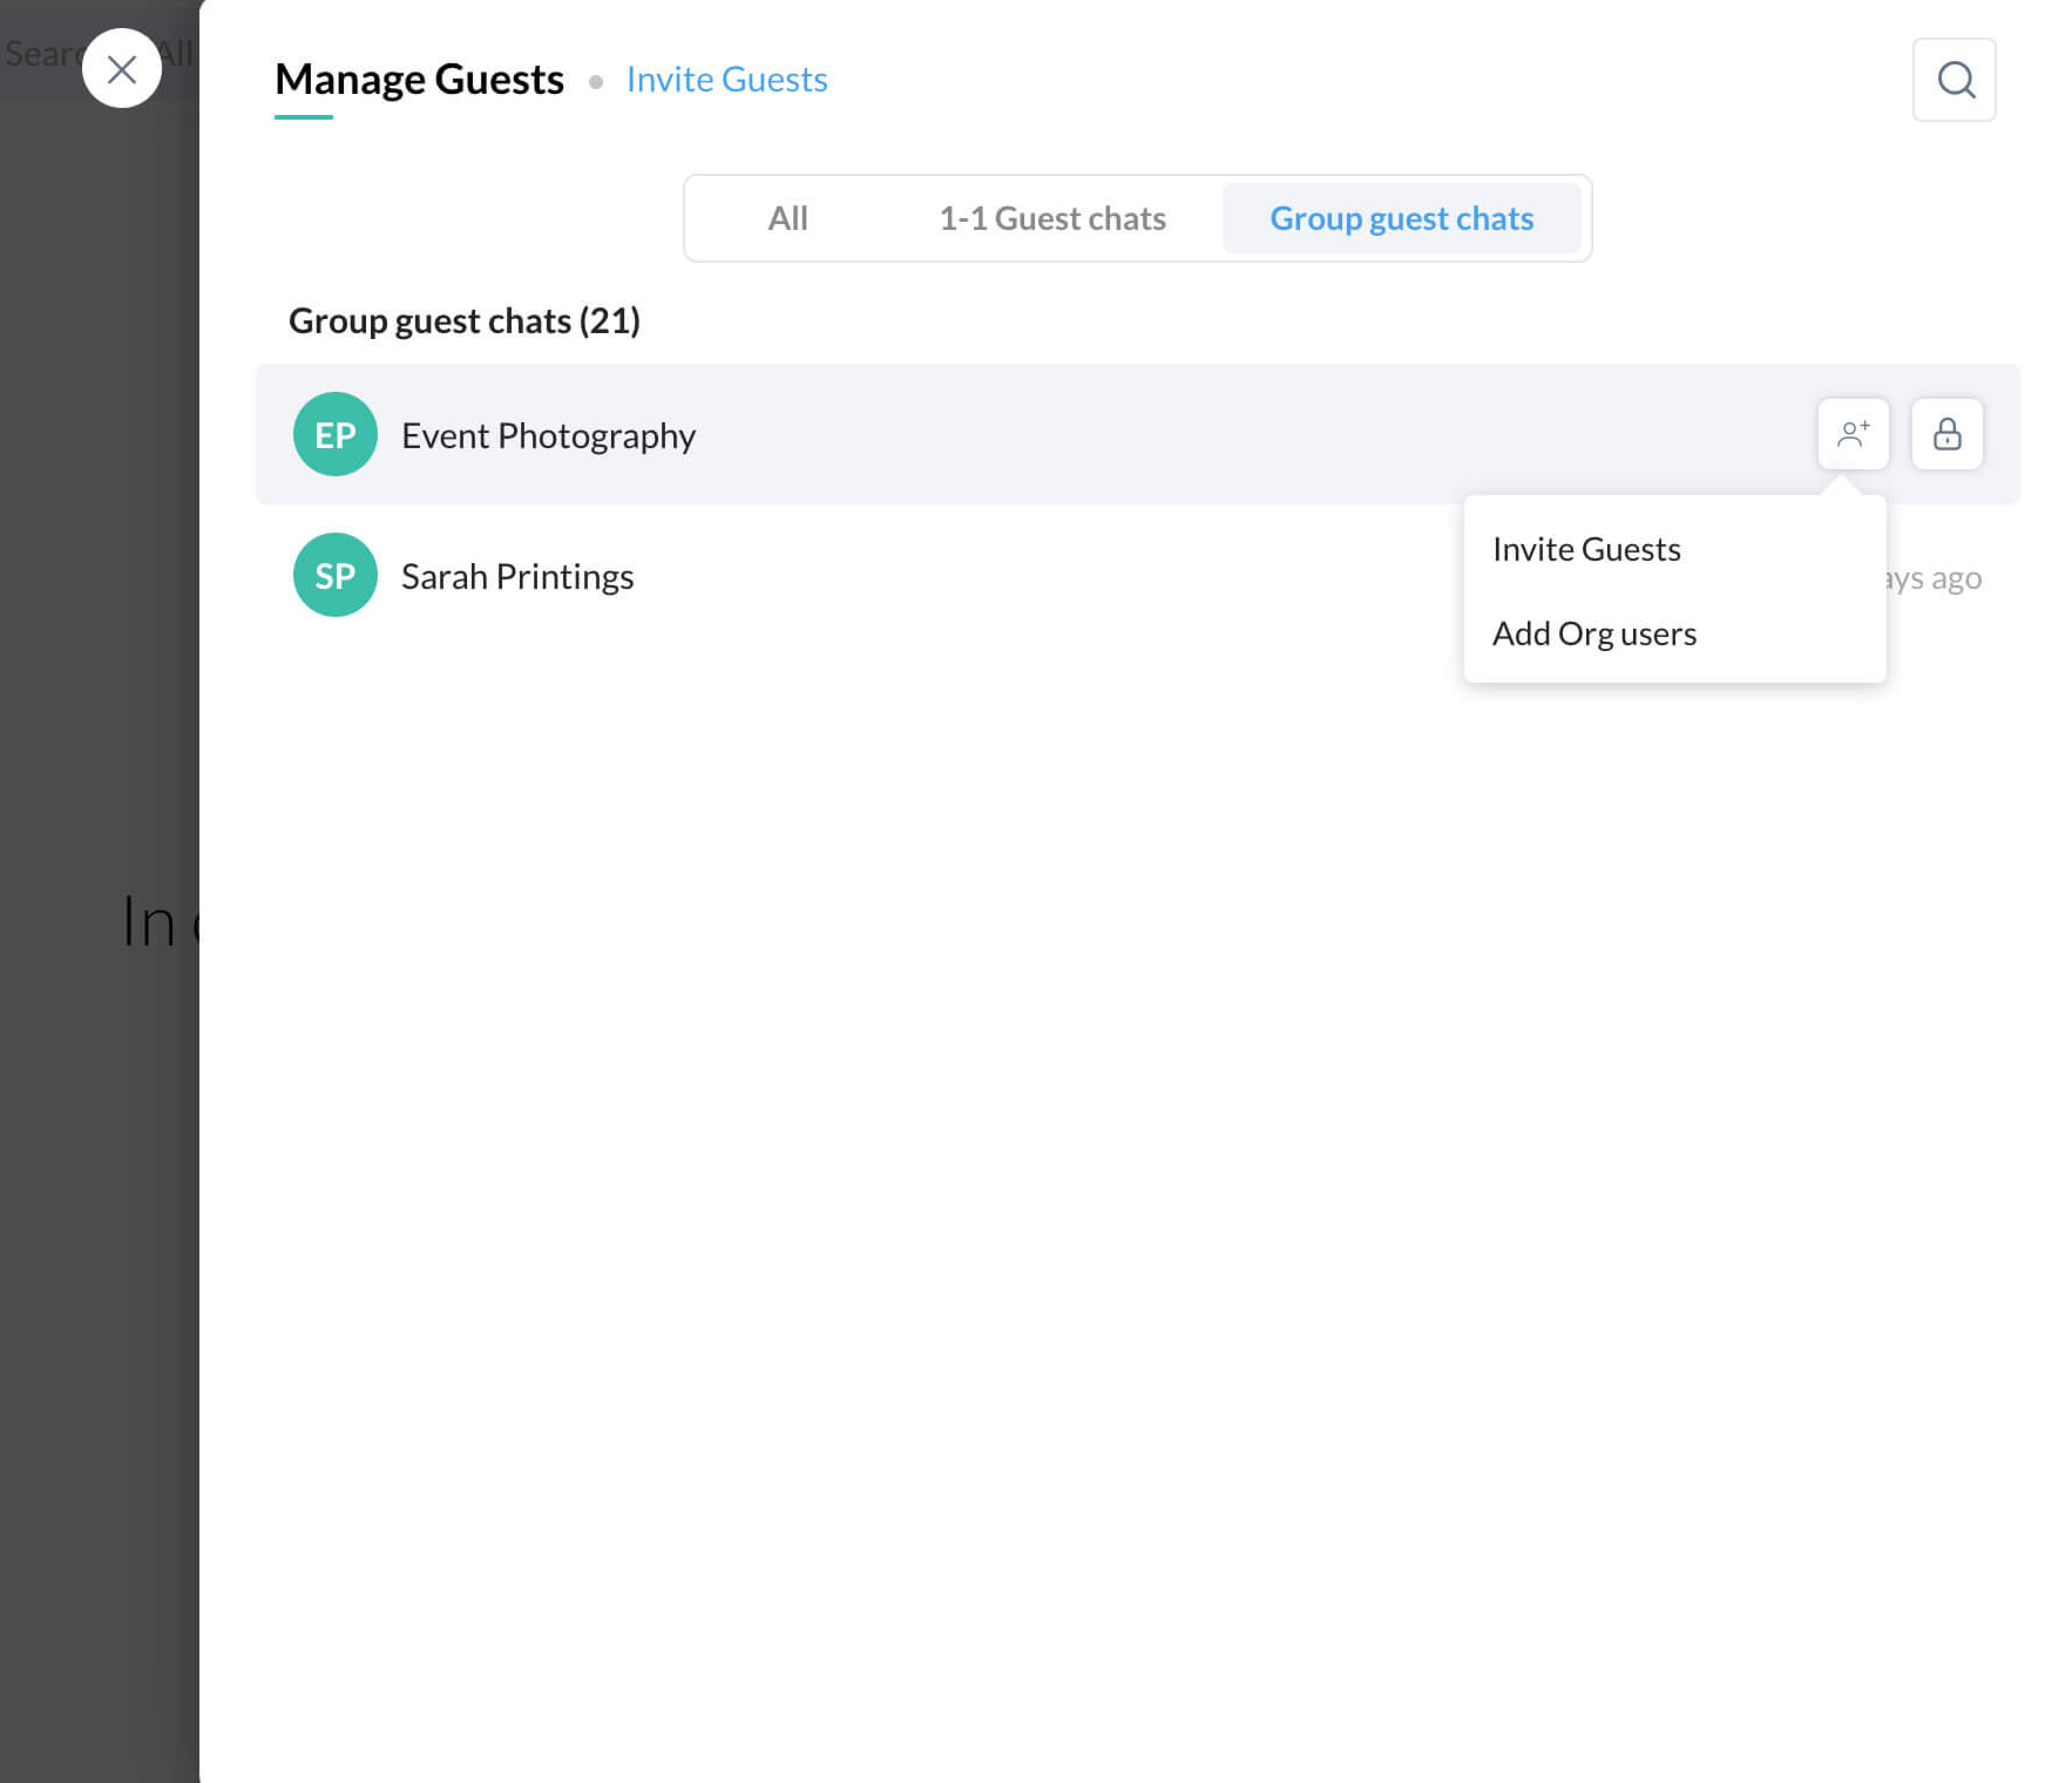Switch to 1-1 Guest chats tab
Viewport: 2072px width, 1783px height.
(x=1051, y=218)
